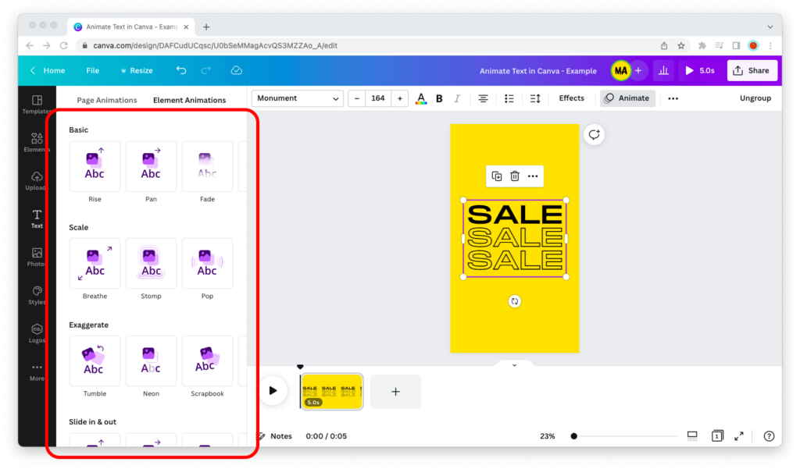Image resolution: width=800 pixels, height=469 pixels.
Task: Go back to Home
Action: click(x=48, y=70)
